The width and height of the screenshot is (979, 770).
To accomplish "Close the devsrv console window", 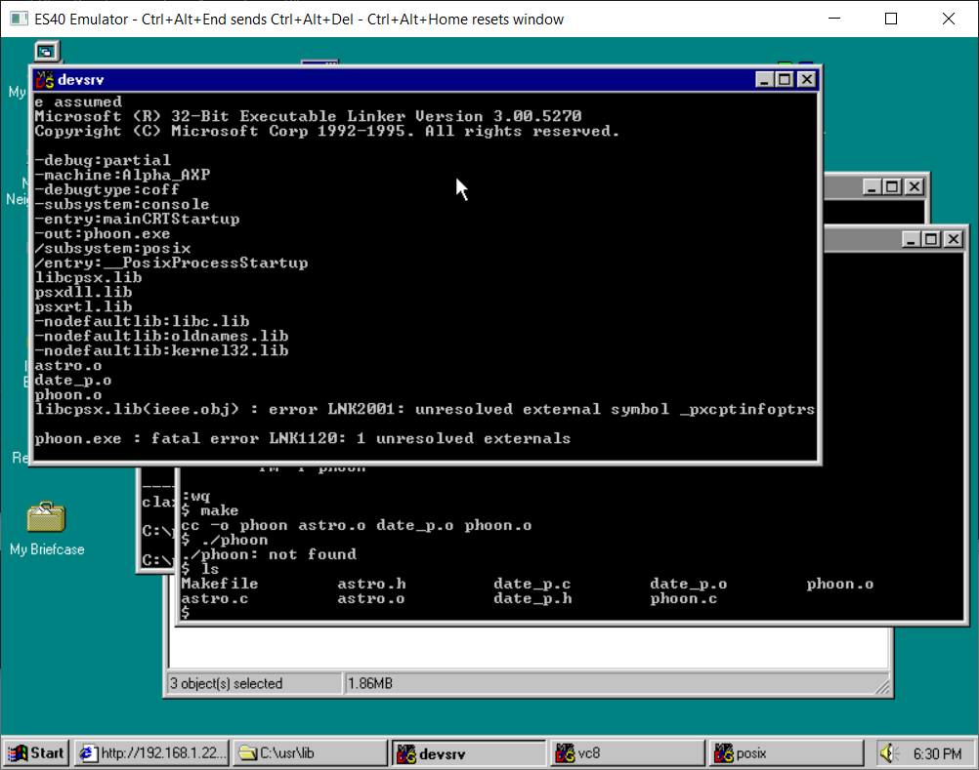I will pos(807,80).
